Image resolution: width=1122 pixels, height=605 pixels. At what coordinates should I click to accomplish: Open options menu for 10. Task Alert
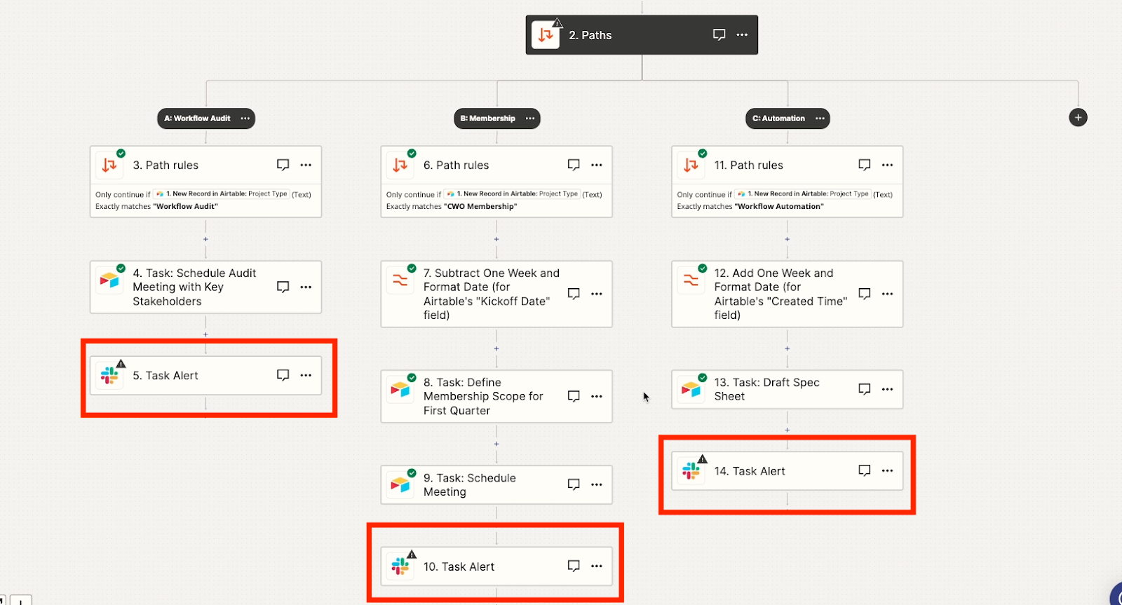(597, 566)
